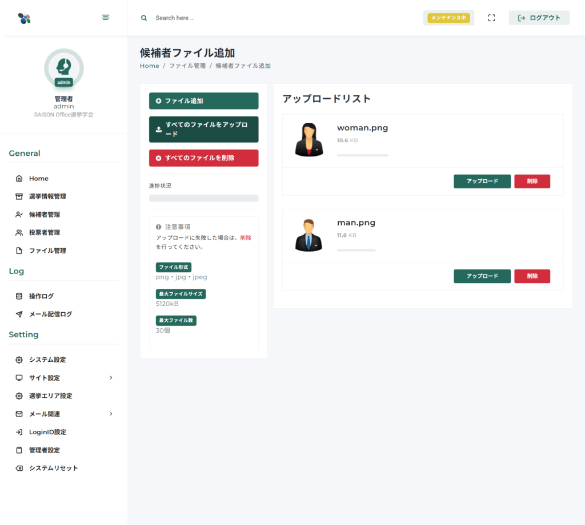Click the 選挙エリア設定 gear icon
Viewport: 585px width, 525px height.
[19, 395]
